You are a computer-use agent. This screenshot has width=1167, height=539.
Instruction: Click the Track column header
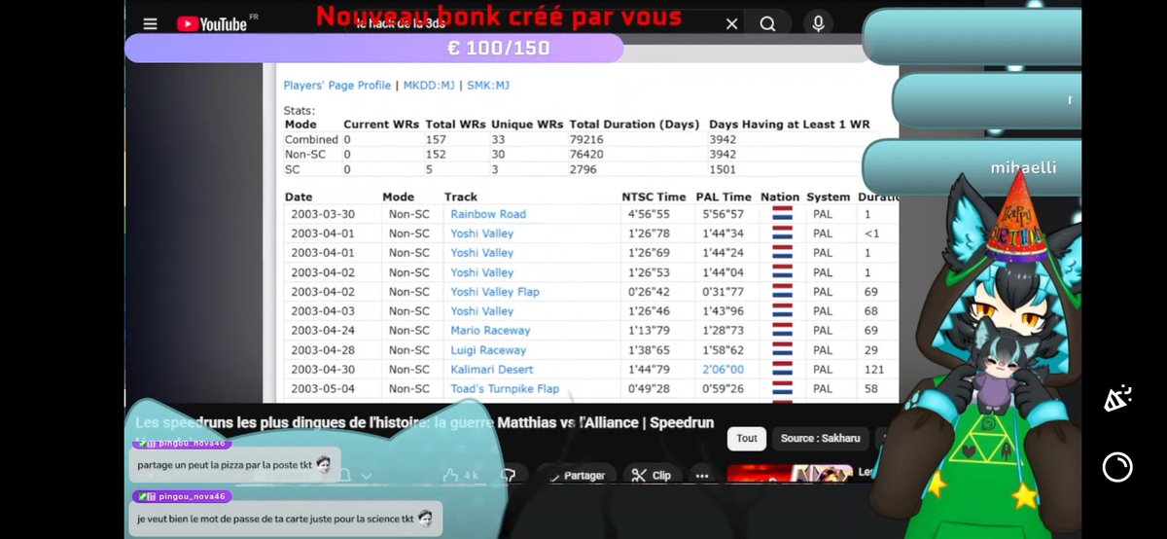pos(461,197)
